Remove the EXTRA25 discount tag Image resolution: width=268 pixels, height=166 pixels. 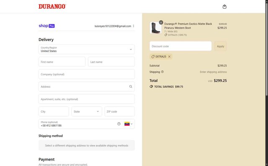(169, 57)
